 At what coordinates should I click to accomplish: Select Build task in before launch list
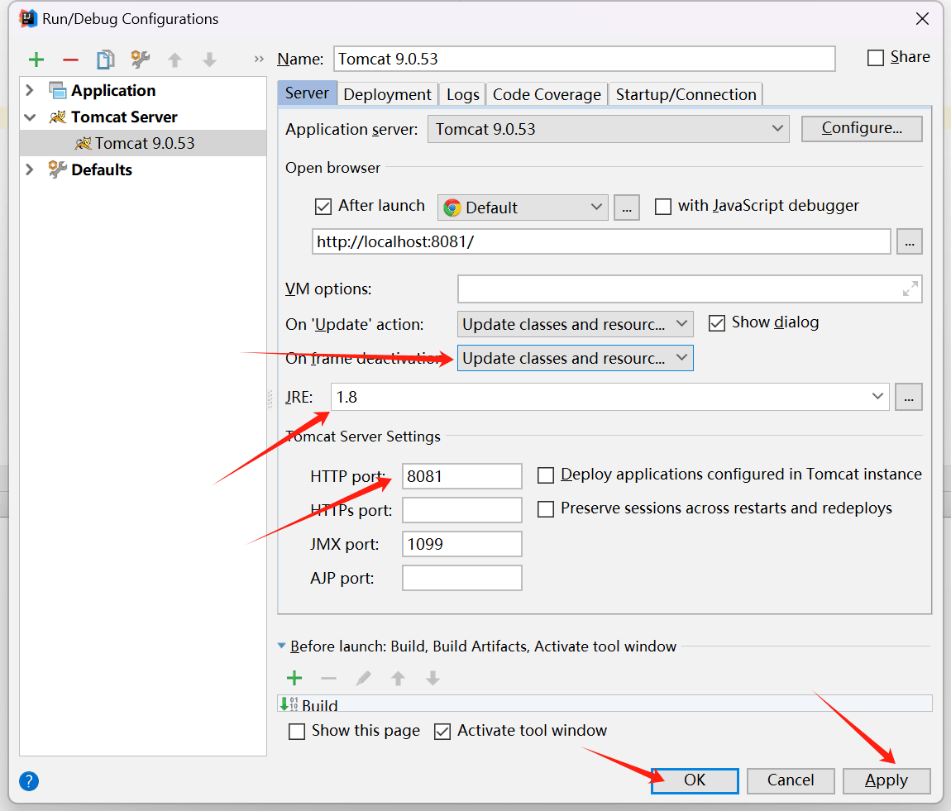click(x=604, y=704)
